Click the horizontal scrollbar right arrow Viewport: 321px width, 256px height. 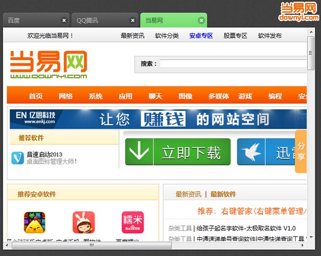click(303, 245)
